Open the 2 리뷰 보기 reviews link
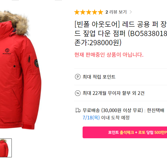The image size is (167, 167). pyautogui.click(x=116, y=12)
